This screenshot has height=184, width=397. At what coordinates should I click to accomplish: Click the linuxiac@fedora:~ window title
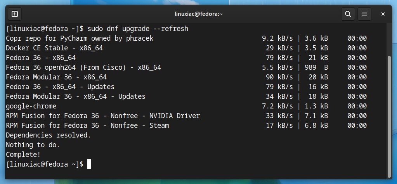[x=199, y=14]
